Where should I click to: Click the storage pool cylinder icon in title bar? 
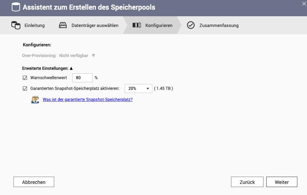click(x=16, y=7)
